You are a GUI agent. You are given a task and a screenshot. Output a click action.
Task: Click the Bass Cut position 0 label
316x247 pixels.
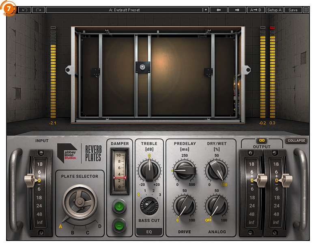coord(138,195)
